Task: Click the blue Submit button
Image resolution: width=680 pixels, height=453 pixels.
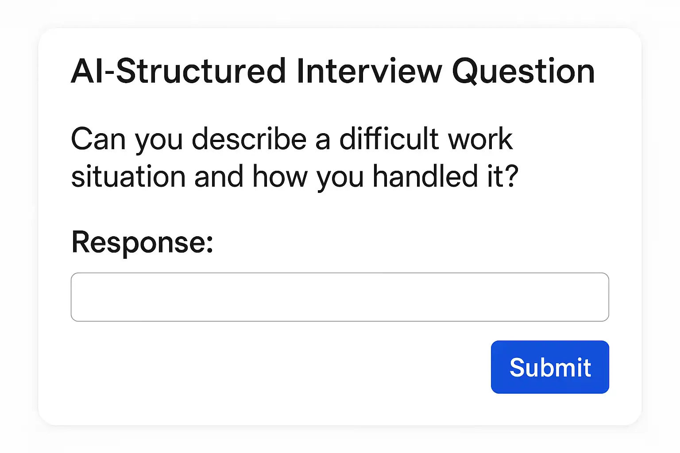Action: pyautogui.click(x=550, y=367)
